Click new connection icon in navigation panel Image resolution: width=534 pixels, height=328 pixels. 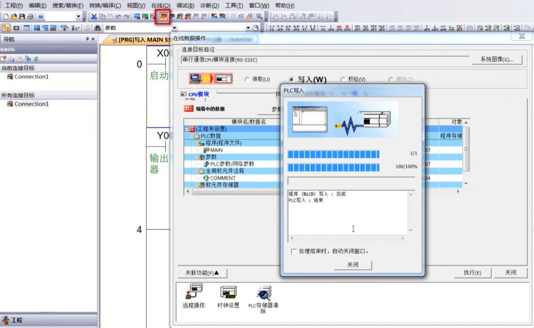point(4,59)
